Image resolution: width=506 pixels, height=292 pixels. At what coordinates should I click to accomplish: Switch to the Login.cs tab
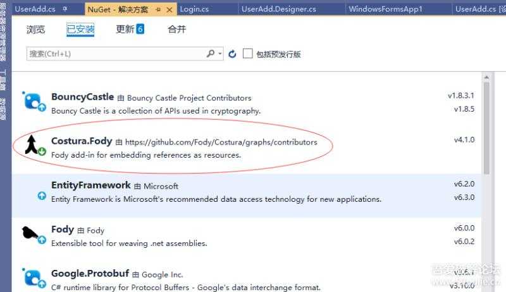(x=194, y=9)
